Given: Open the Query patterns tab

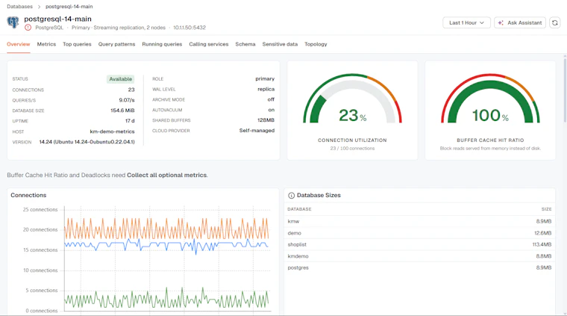Looking at the screenshot, I should 116,44.
